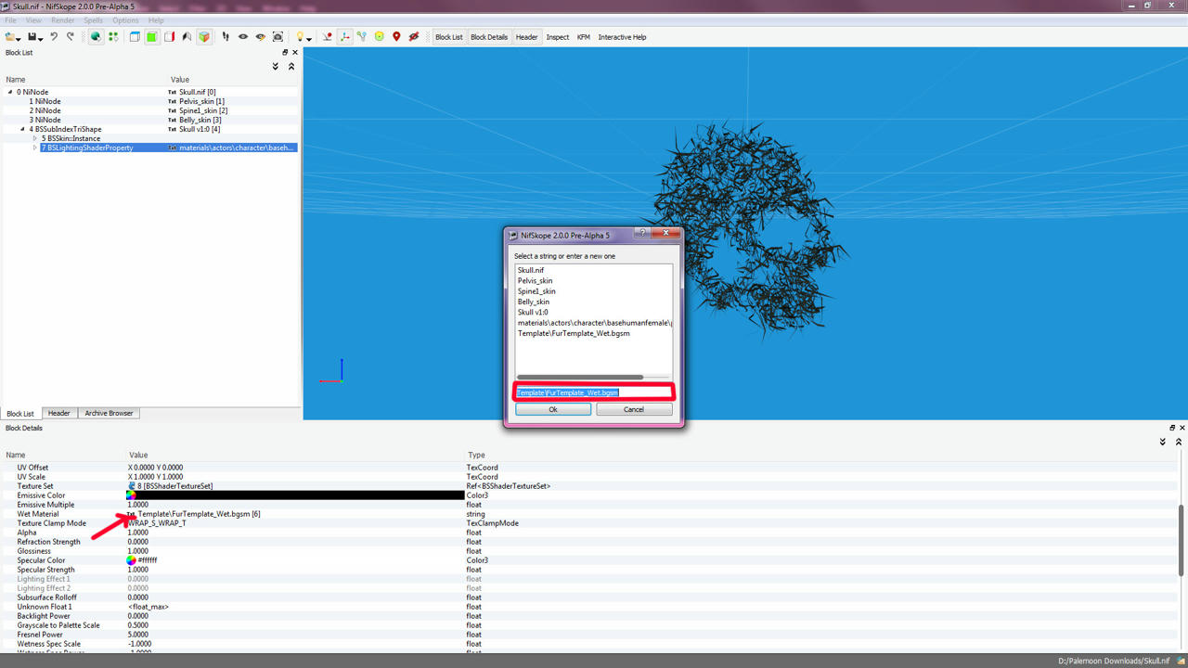Image resolution: width=1188 pixels, height=668 pixels.
Task: Toggle the axes display icon
Action: tap(344, 37)
